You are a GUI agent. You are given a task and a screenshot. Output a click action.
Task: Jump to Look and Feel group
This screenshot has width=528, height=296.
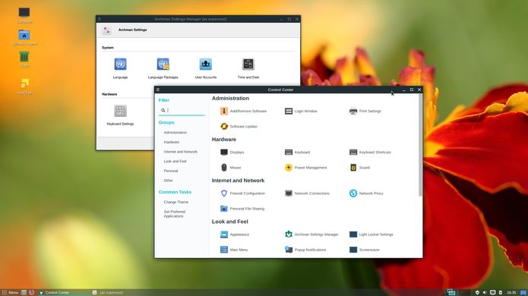175,162
